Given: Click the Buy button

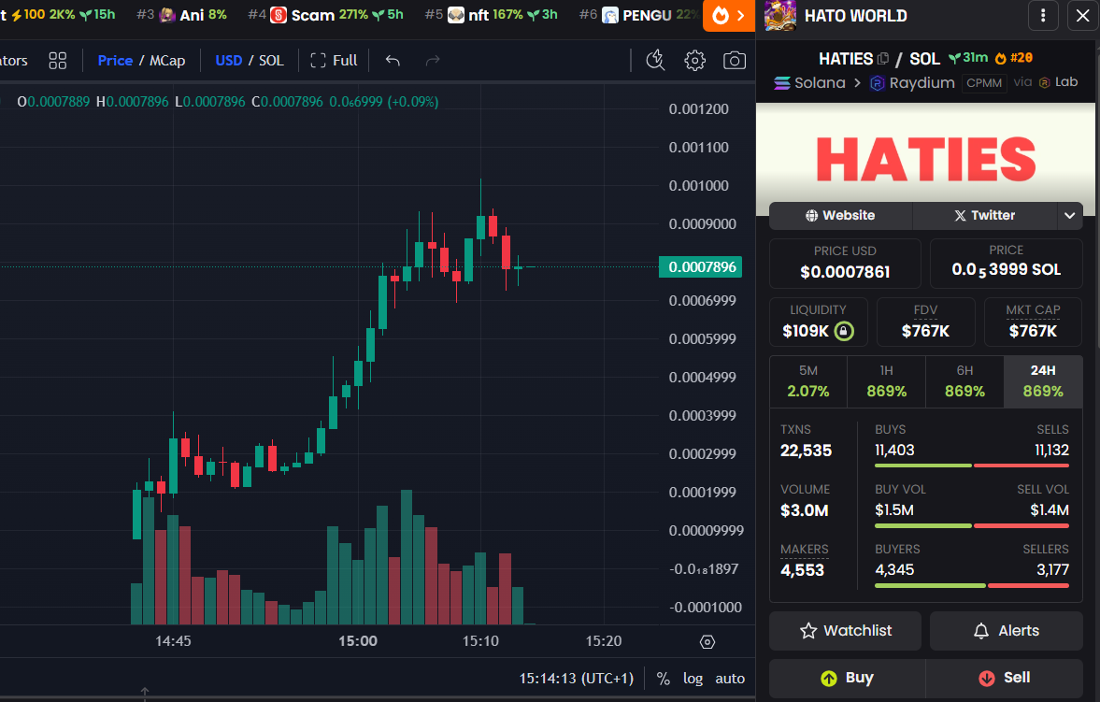Looking at the screenshot, I should [848, 678].
